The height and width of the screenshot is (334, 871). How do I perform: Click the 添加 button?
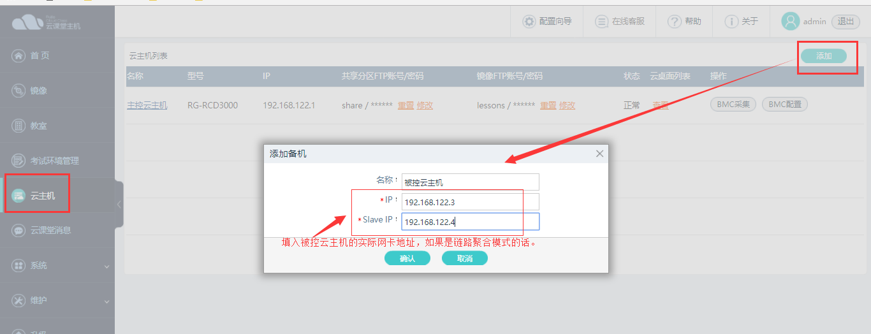coord(824,56)
